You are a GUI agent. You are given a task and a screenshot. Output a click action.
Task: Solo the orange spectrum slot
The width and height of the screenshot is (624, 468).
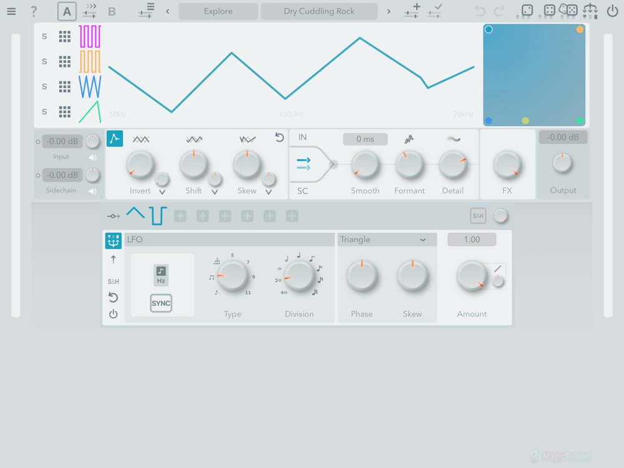(x=44, y=62)
